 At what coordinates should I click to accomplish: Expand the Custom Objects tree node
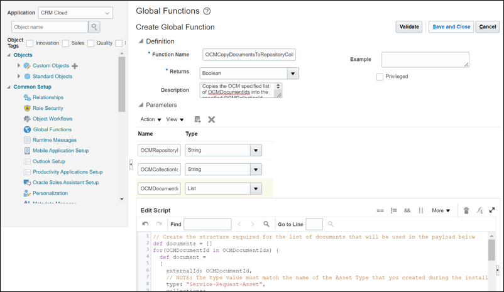19,65
